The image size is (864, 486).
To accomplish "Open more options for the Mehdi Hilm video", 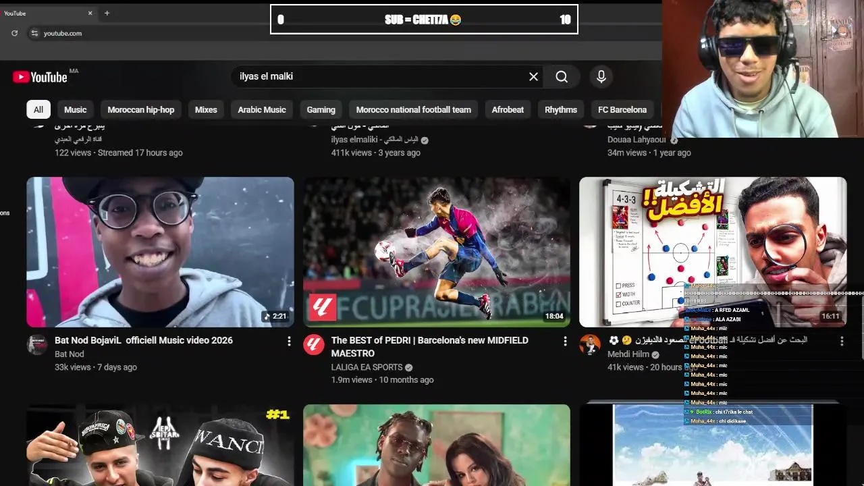I will coord(842,342).
